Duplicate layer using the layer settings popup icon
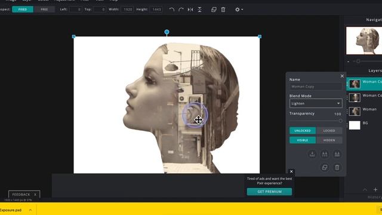This screenshot has height=215, width=382. coord(325,167)
